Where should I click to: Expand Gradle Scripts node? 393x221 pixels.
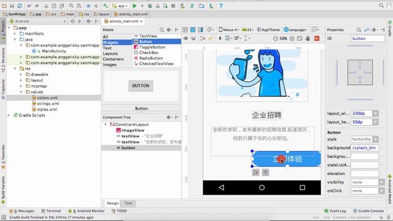[9, 115]
